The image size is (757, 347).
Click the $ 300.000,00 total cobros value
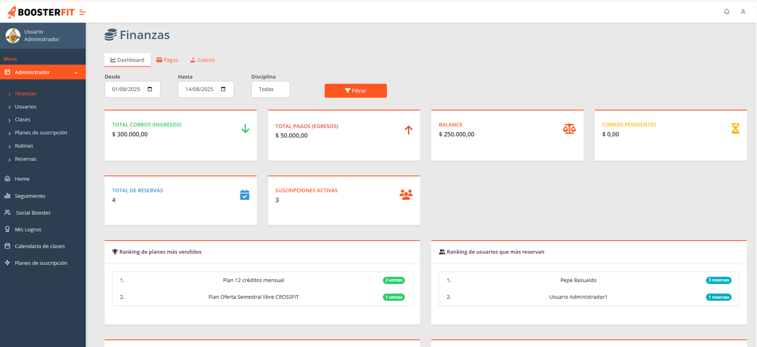[x=130, y=134]
